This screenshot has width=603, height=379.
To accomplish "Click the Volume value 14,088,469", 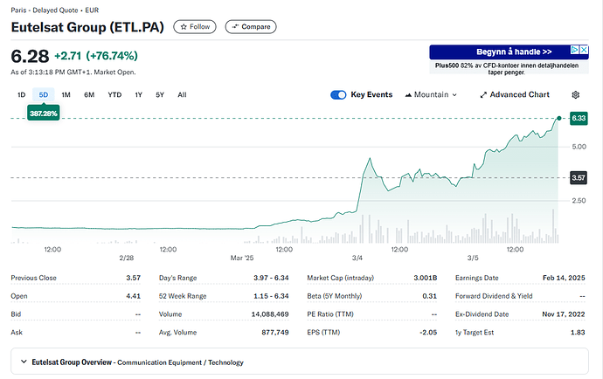I will pyautogui.click(x=270, y=314).
